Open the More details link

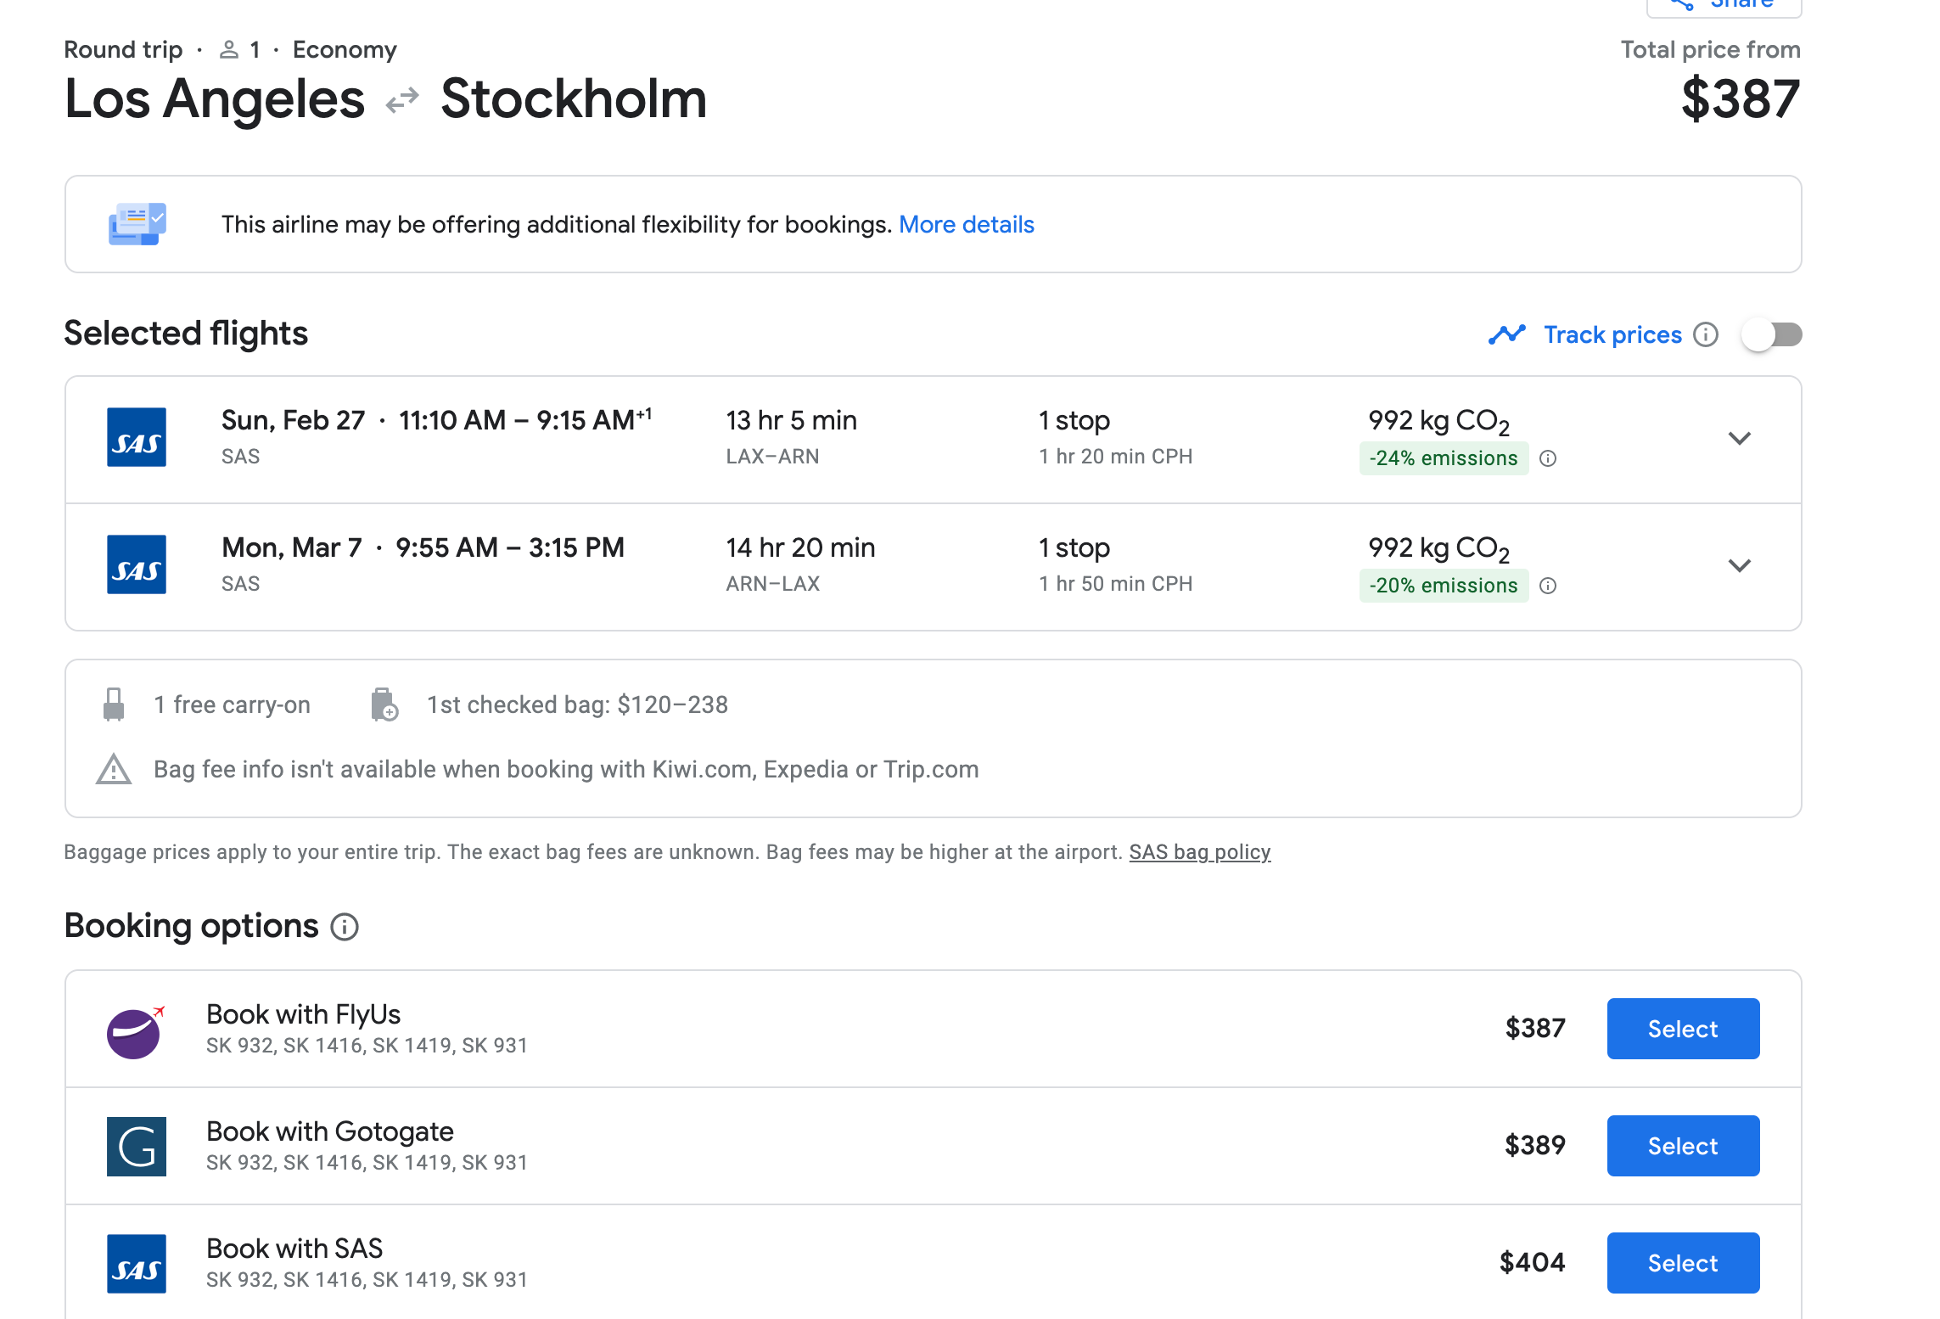(x=967, y=223)
